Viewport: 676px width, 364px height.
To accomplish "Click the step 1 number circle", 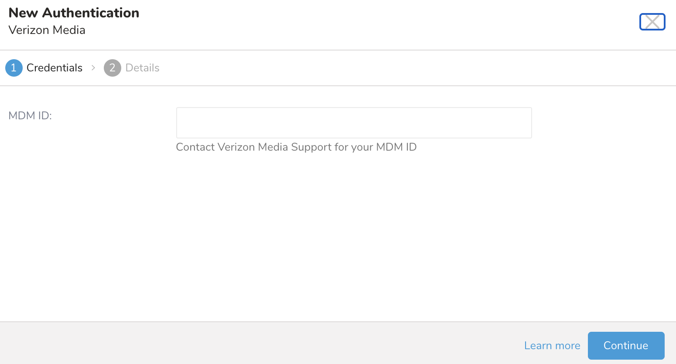I will point(14,68).
